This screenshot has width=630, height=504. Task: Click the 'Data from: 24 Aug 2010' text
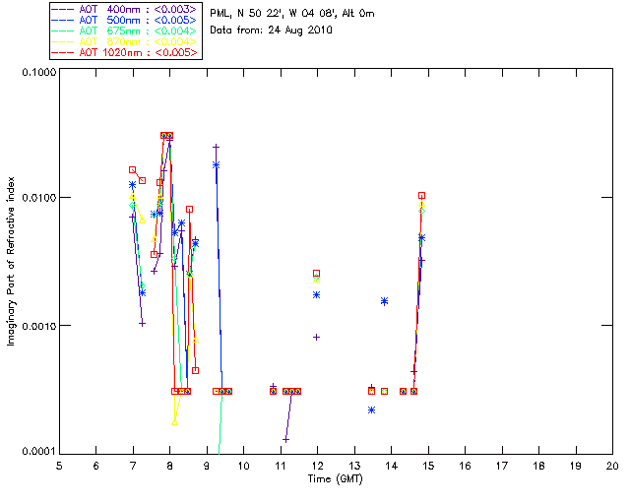coord(271,31)
